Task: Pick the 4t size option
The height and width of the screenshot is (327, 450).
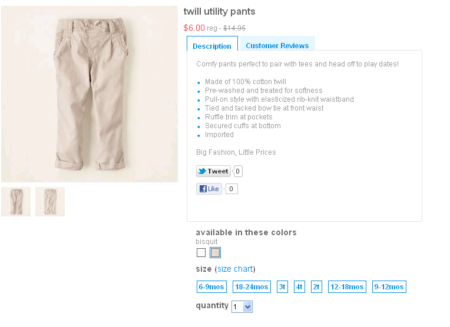Action: tap(299, 287)
